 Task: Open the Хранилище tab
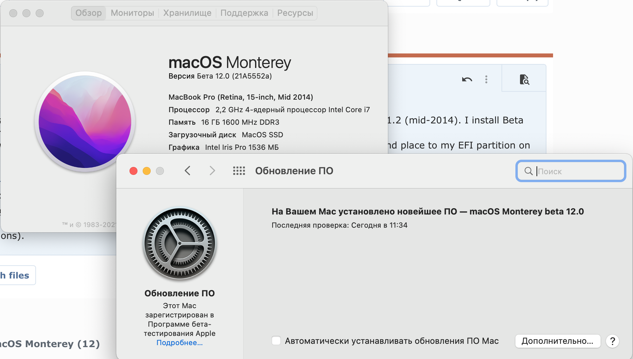coord(187,13)
